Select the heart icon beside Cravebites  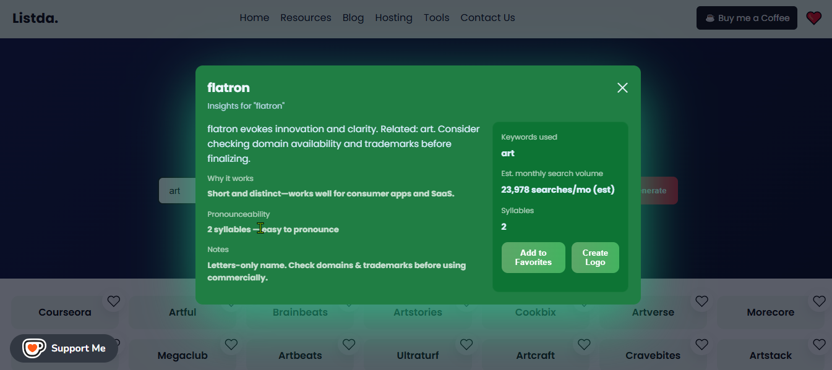pos(701,344)
